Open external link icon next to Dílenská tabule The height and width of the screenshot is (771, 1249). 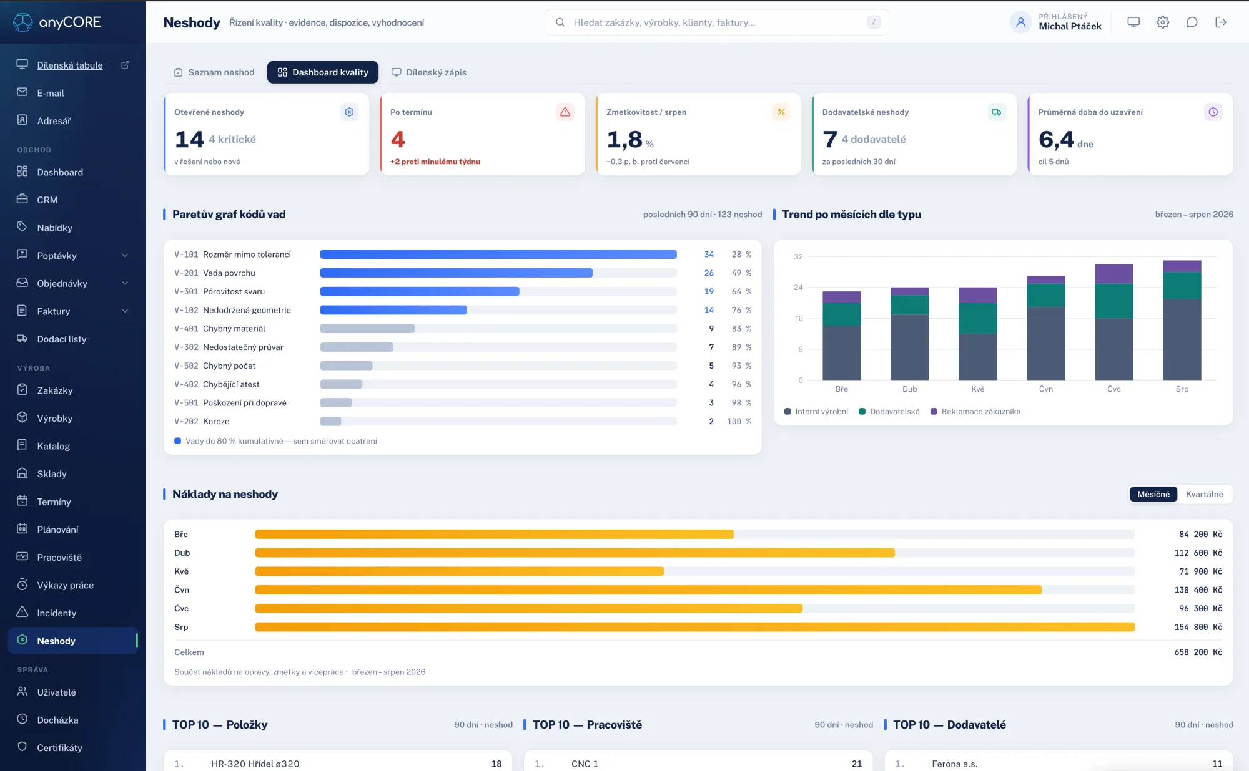pyautogui.click(x=125, y=65)
